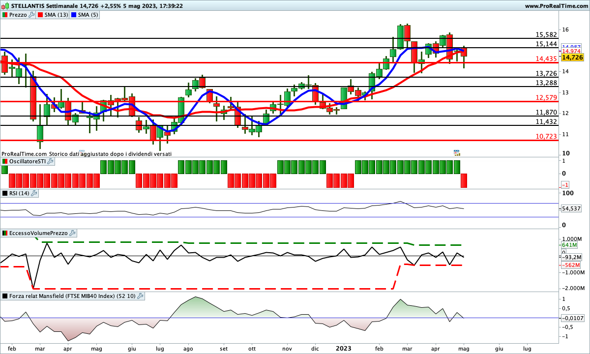This screenshot has height=354, width=590.
Task: Click the candlestick chart icon beside STELLANTIS
Action: click(x=5, y=6)
